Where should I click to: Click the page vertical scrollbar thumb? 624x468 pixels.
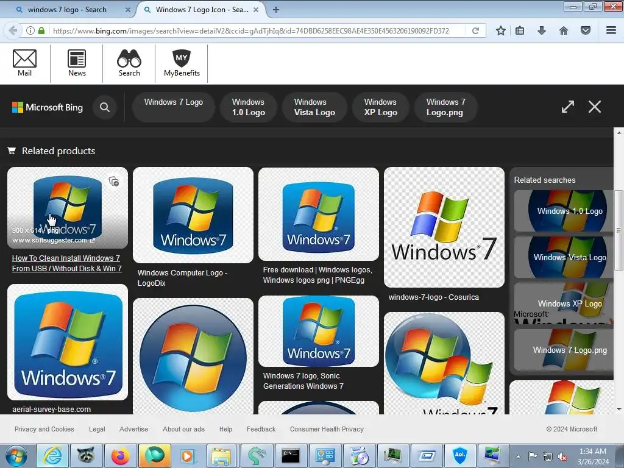point(619,230)
